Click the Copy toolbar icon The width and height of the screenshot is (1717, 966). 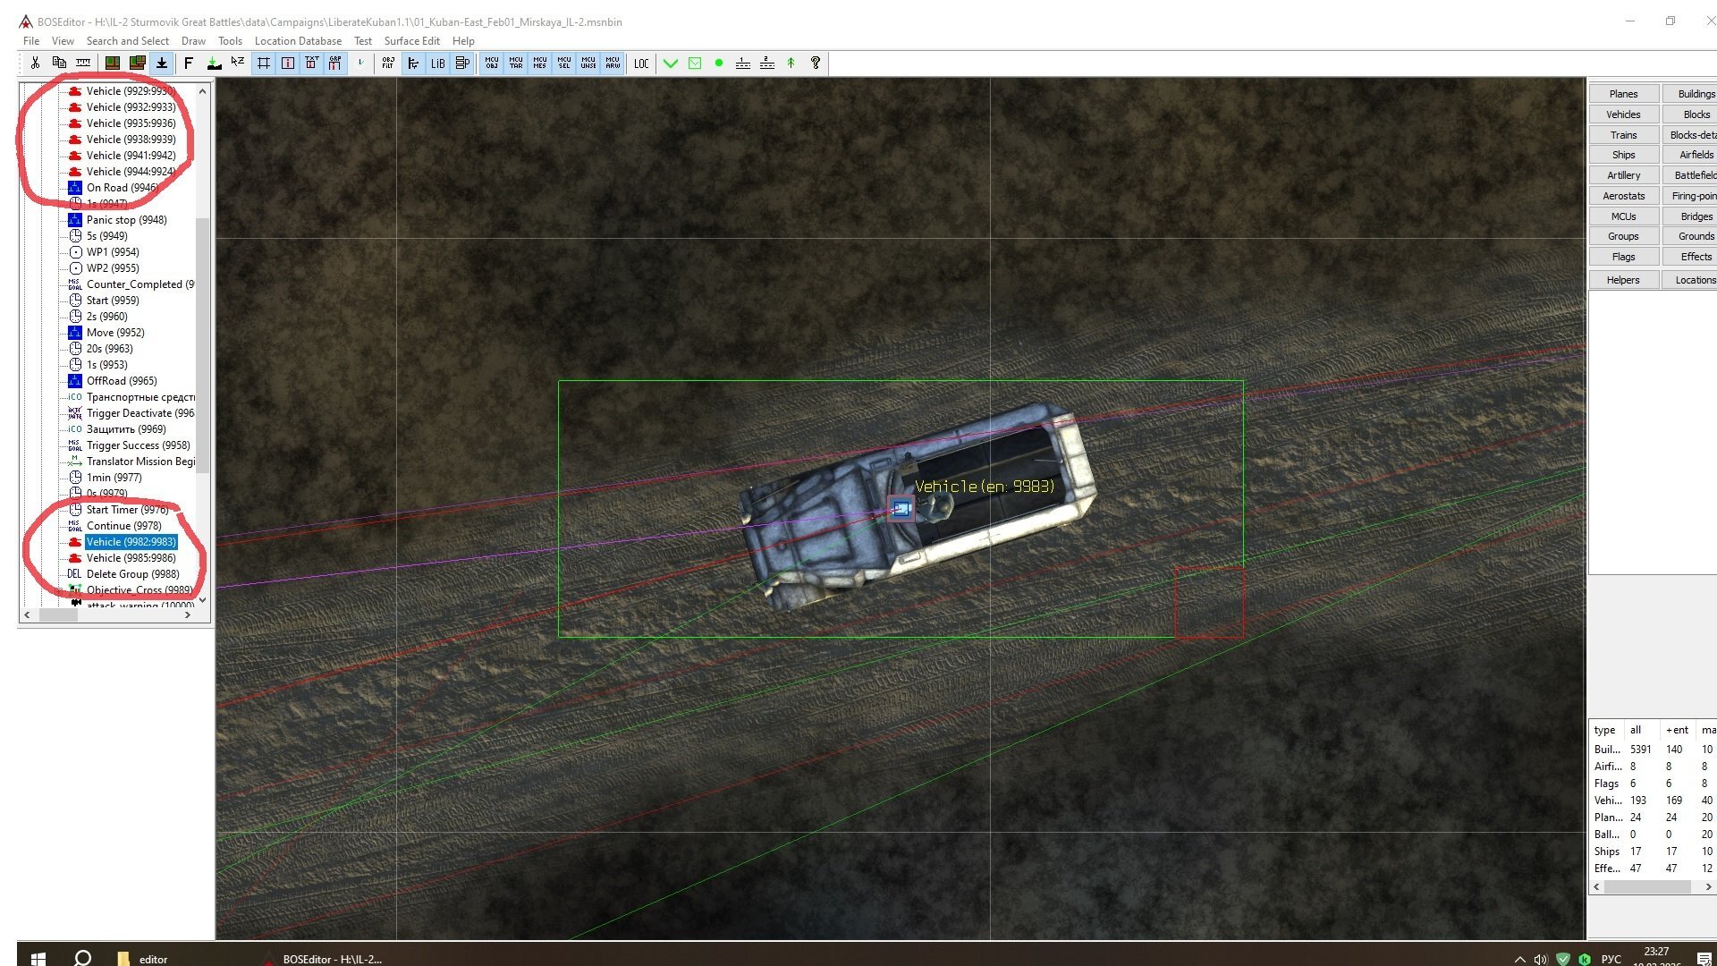click(x=59, y=63)
